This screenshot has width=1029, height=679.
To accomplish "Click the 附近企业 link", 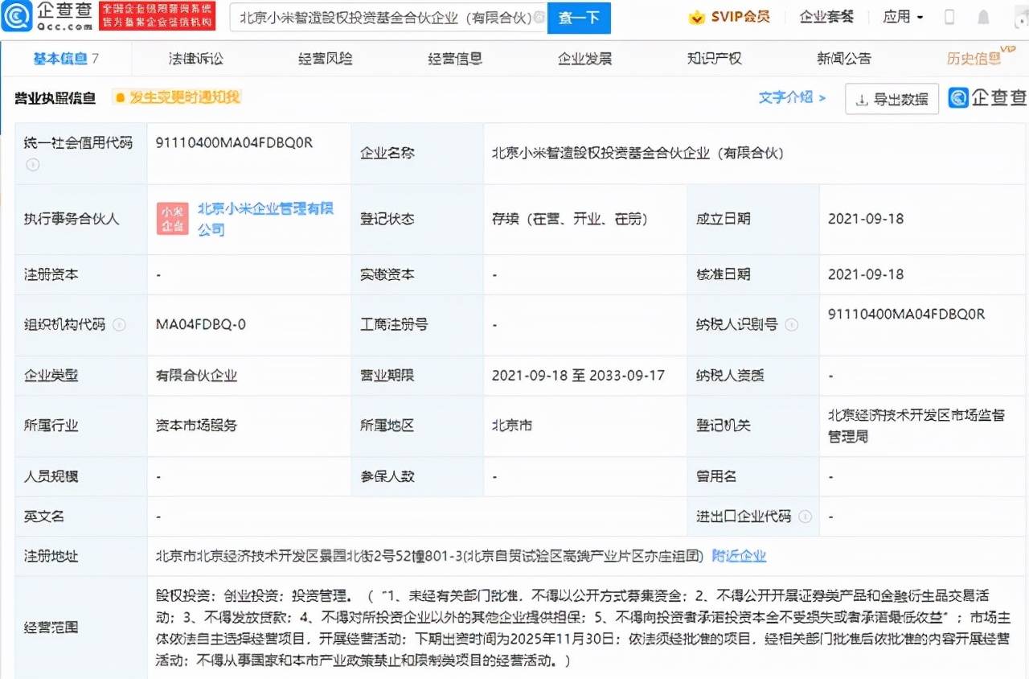I will pos(739,556).
